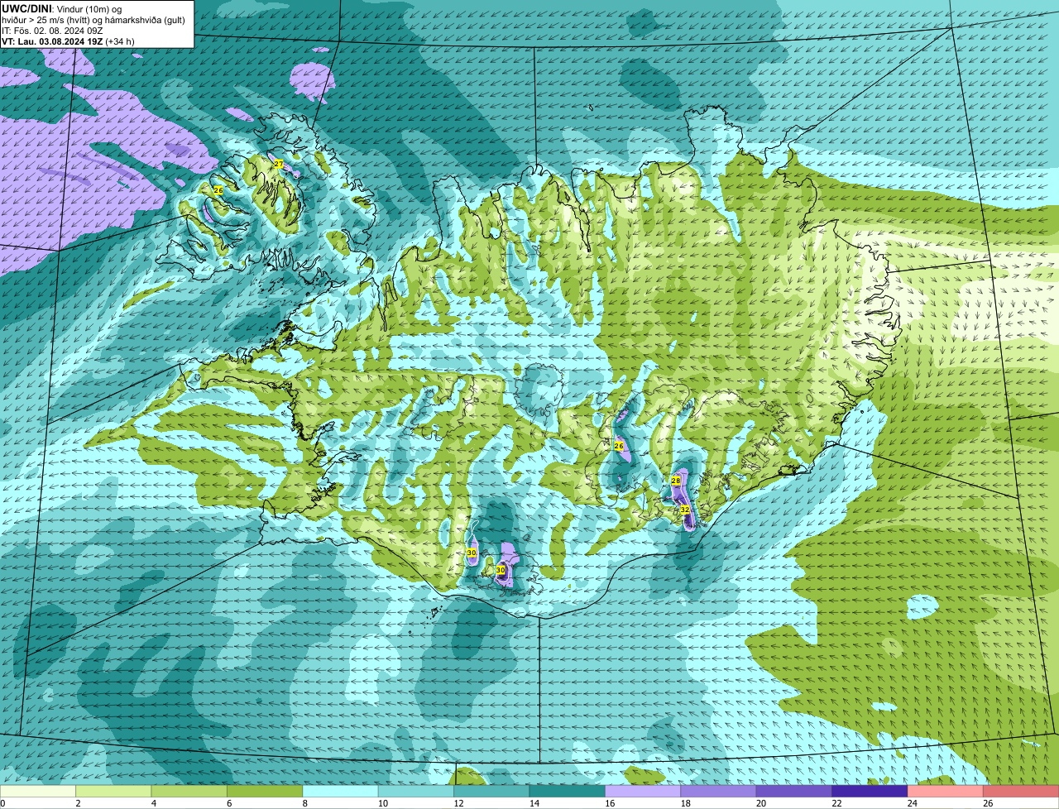This screenshot has height=809, width=1059.
Task: Click the 'VT: Lau. 03.08.2024 19Z (+34 h)' line
Action: [68, 41]
